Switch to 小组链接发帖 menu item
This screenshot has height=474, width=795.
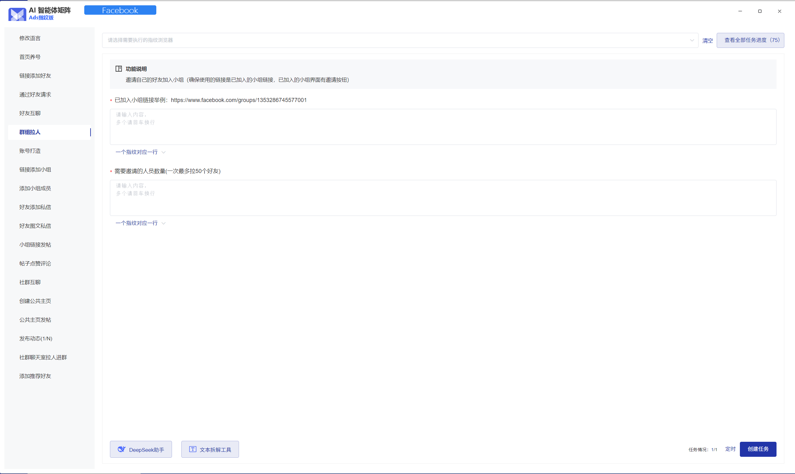coord(35,245)
